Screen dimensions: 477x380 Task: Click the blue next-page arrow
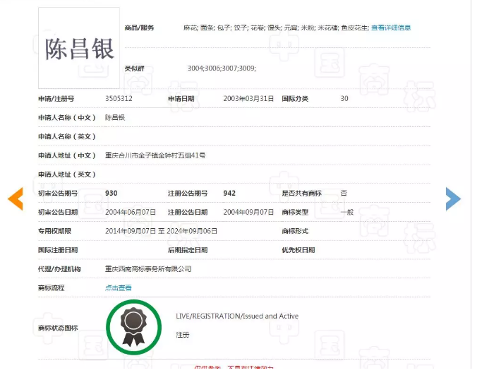tap(452, 199)
